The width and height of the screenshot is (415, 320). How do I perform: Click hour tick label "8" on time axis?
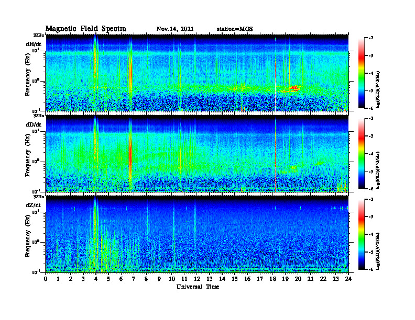146,279
